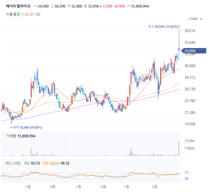Toggle the 60-day moving average
The image size is (209, 192).
[32, 14]
